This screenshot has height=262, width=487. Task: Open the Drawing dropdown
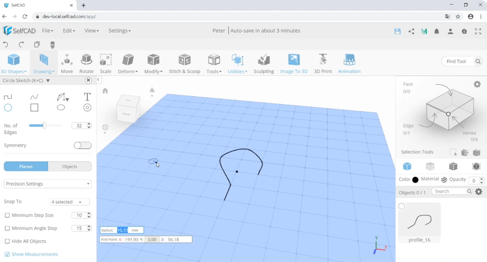pos(44,63)
